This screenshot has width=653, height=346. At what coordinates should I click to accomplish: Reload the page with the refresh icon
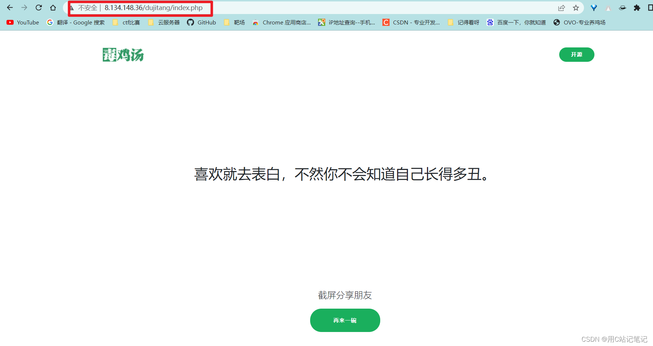pyautogui.click(x=39, y=8)
